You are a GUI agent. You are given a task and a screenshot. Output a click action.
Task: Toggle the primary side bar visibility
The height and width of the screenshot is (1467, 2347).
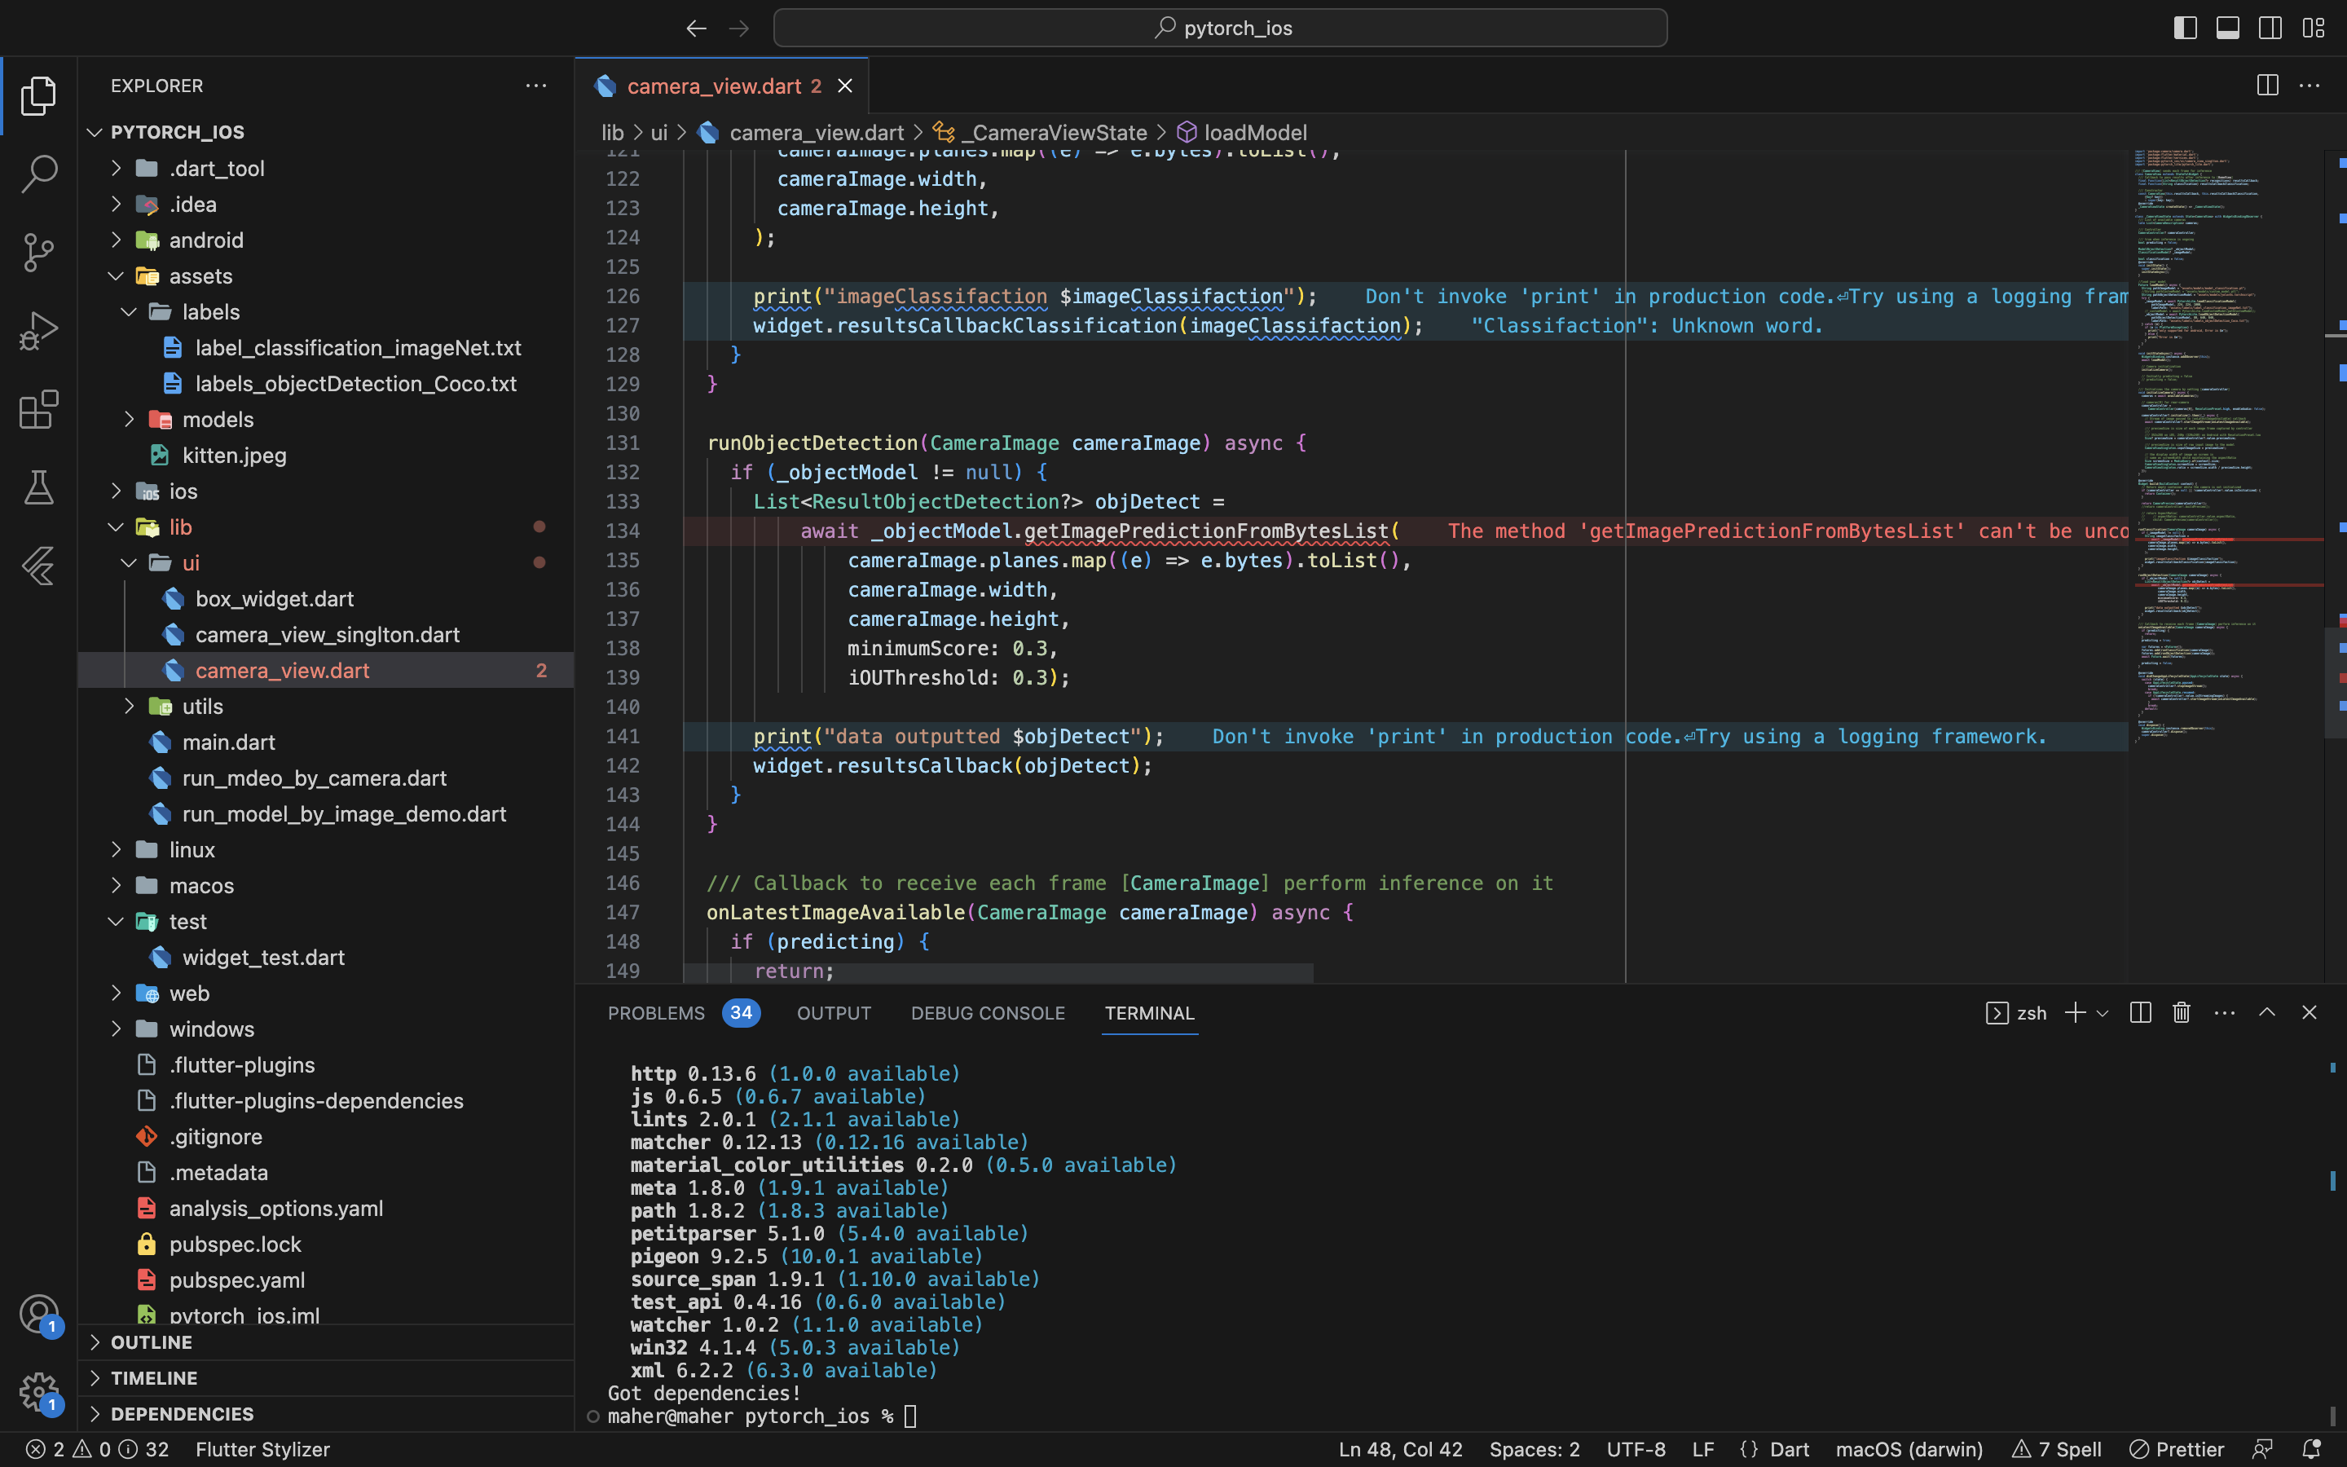click(x=2184, y=29)
